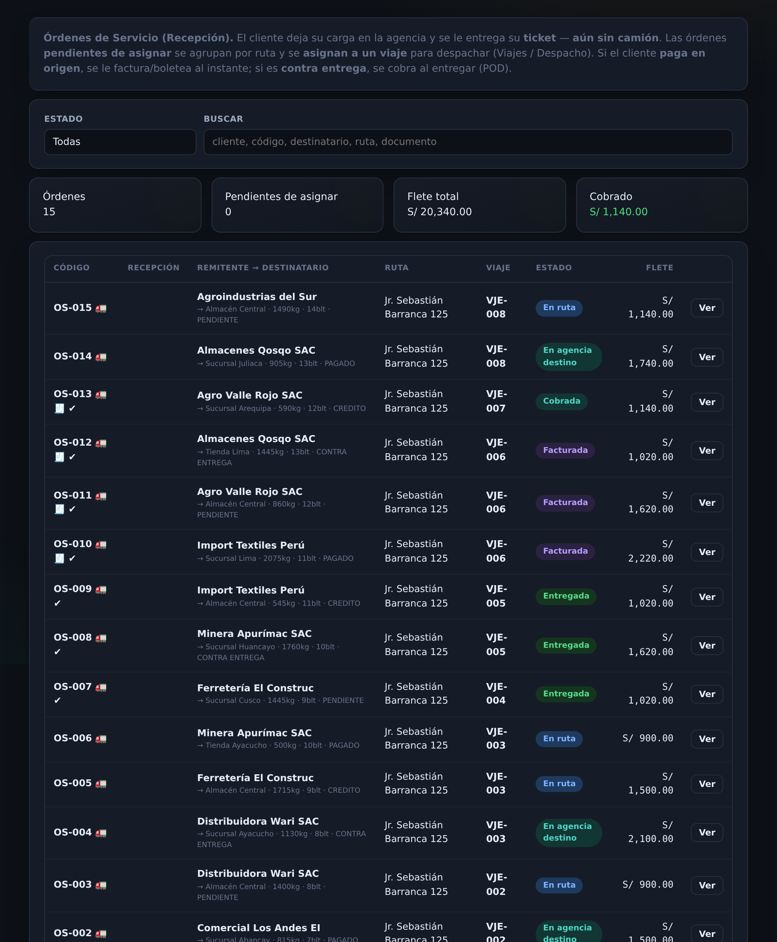Click the receipt icon under OS-011
The image size is (777, 942).
[x=59, y=509]
